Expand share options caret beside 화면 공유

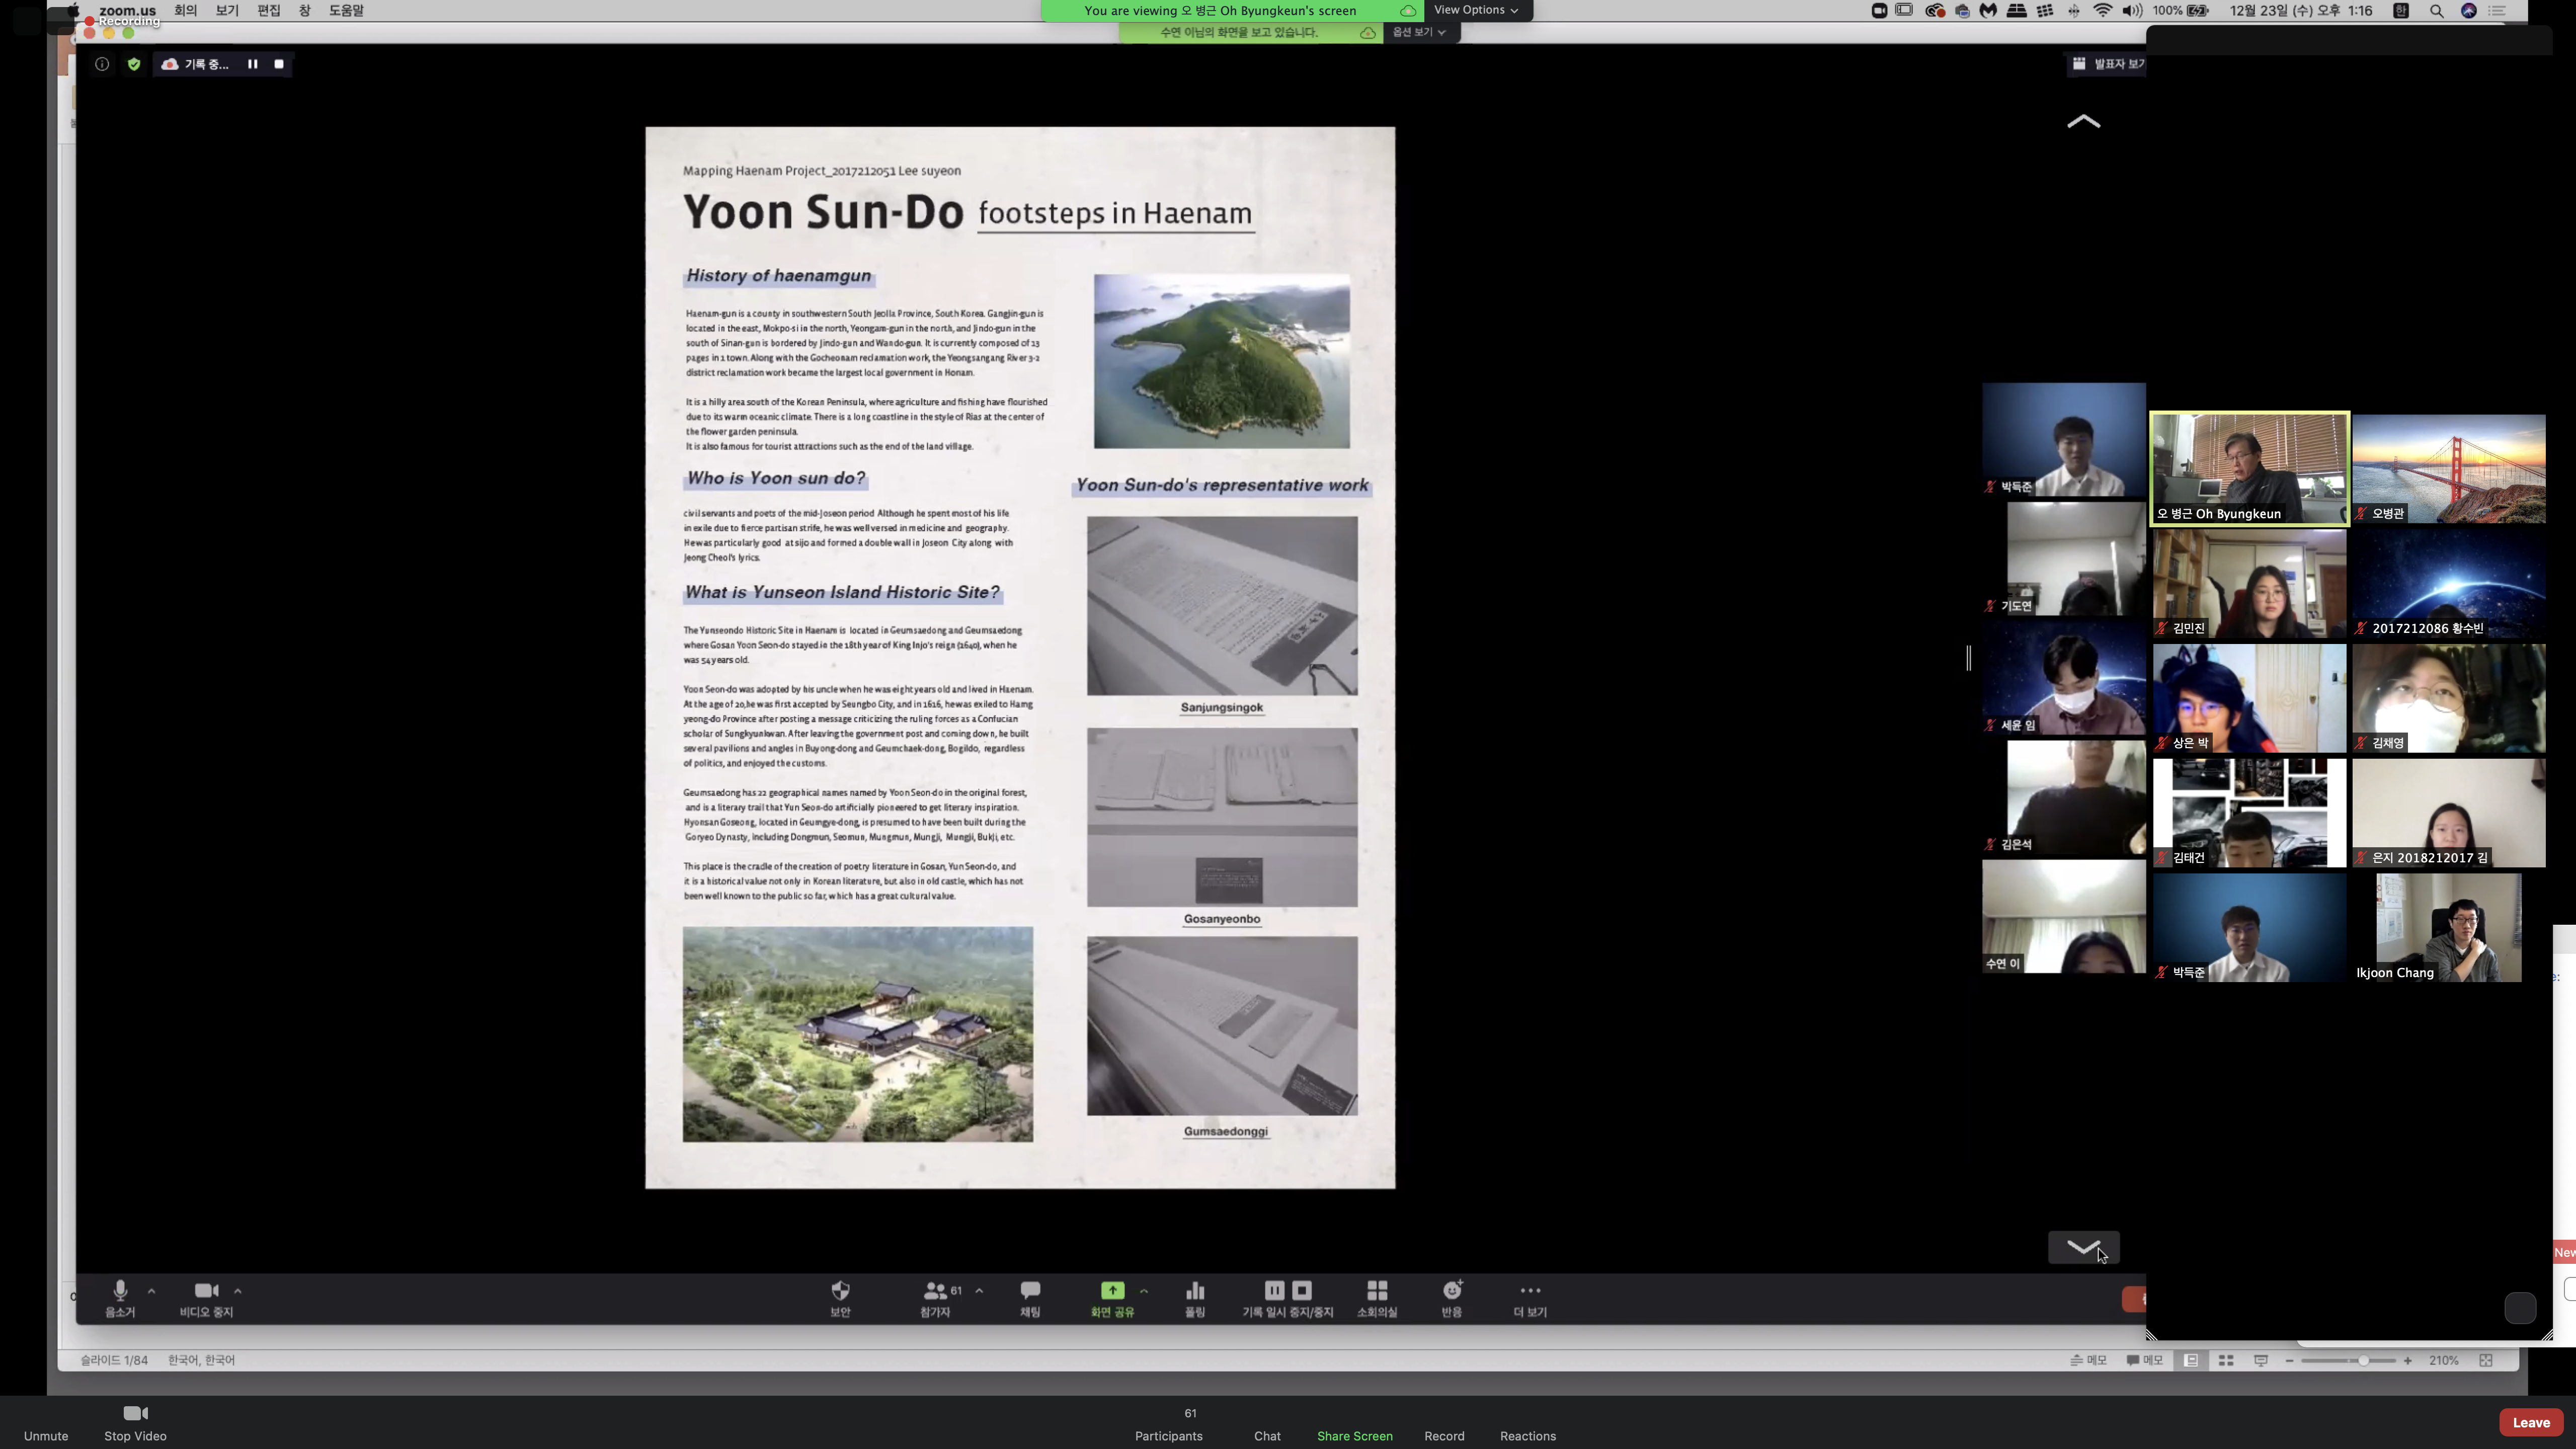1144,1291
